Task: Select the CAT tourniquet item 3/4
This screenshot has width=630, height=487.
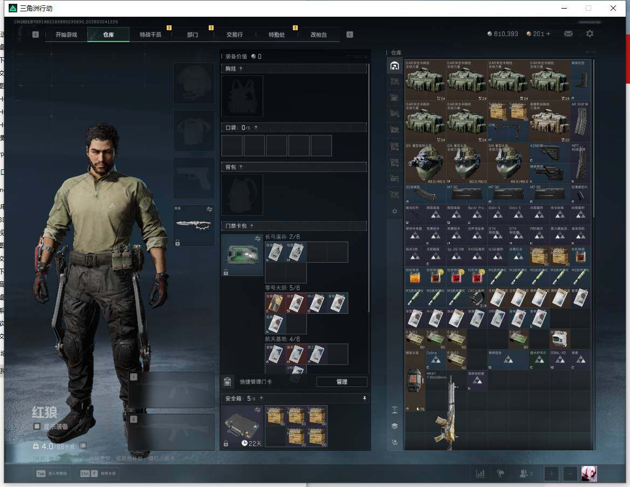Action: [477, 298]
